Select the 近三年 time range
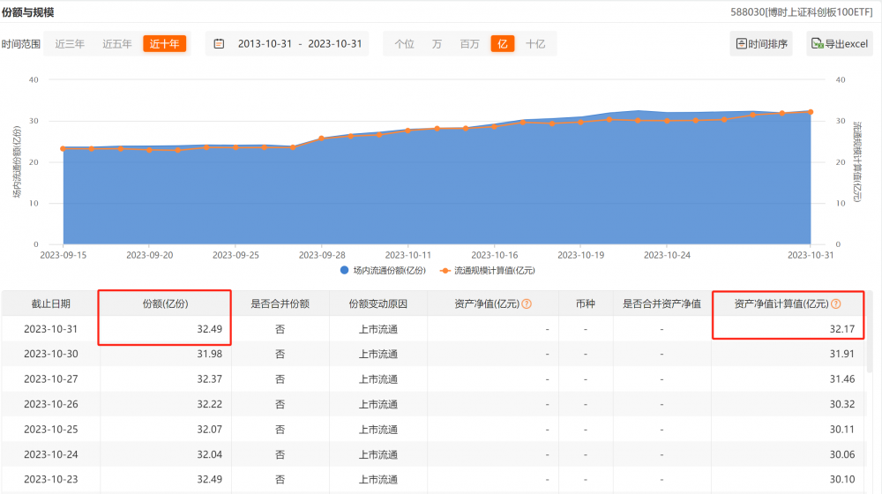Image resolution: width=882 pixels, height=494 pixels. [70, 44]
